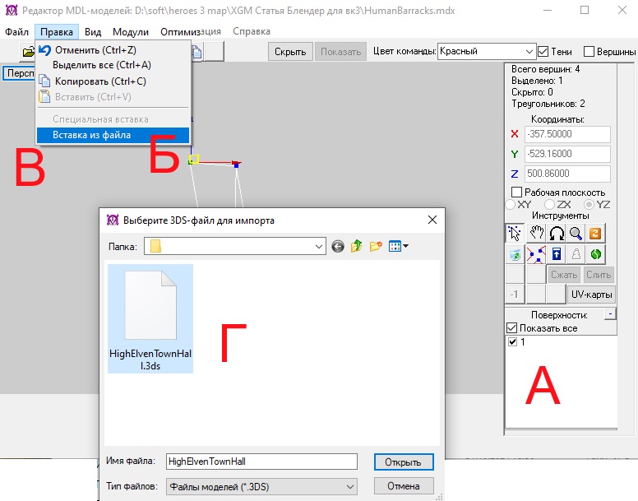The height and width of the screenshot is (501, 638).
Task: Select the rotate view tool
Action: pyautogui.click(x=557, y=233)
